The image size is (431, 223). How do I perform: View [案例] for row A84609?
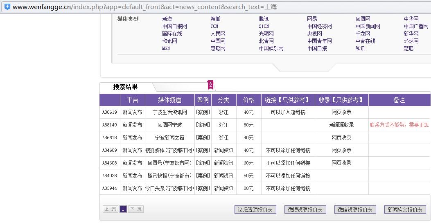pos(203,150)
